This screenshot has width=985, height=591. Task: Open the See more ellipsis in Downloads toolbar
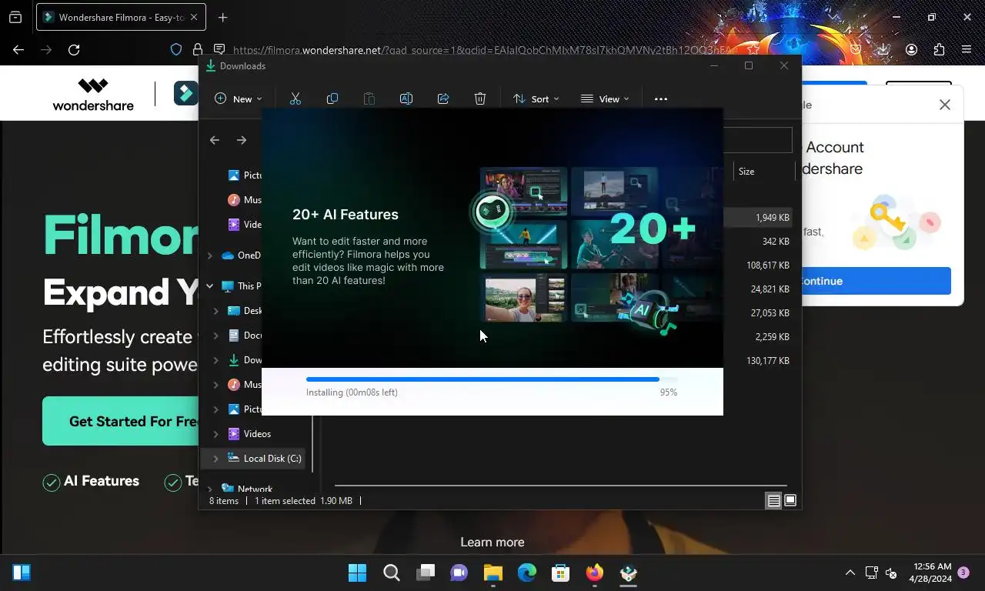(661, 98)
